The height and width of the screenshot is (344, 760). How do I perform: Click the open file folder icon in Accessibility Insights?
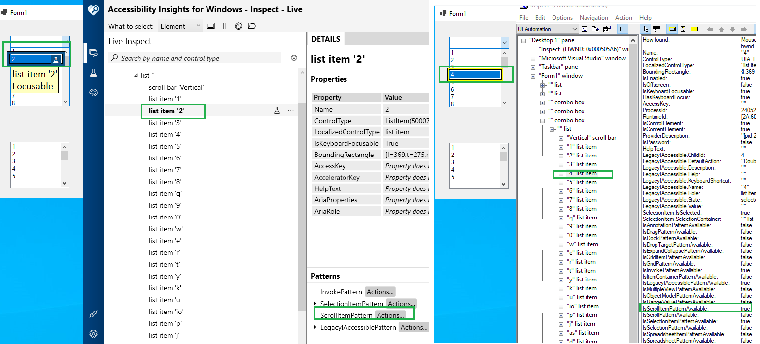(252, 26)
